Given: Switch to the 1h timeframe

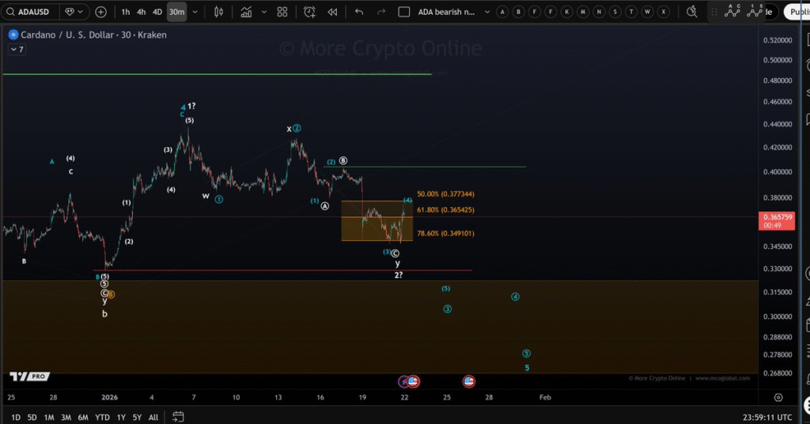Looking at the screenshot, I should 125,12.
